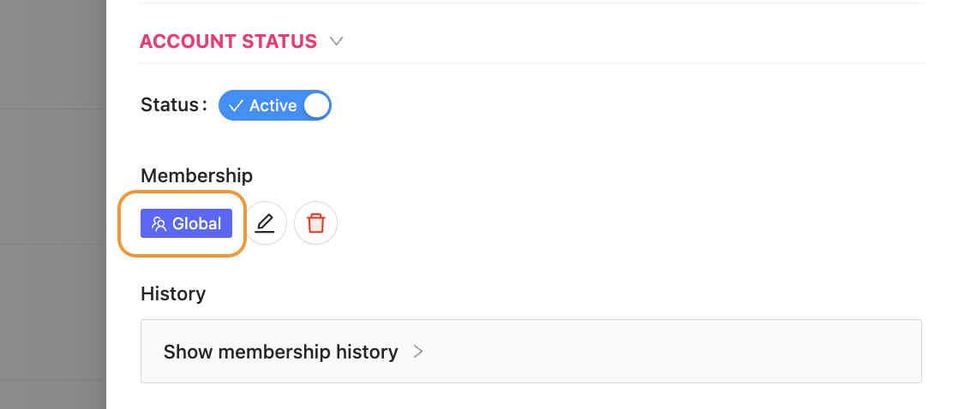Click the people icon on Global badge

tap(159, 224)
